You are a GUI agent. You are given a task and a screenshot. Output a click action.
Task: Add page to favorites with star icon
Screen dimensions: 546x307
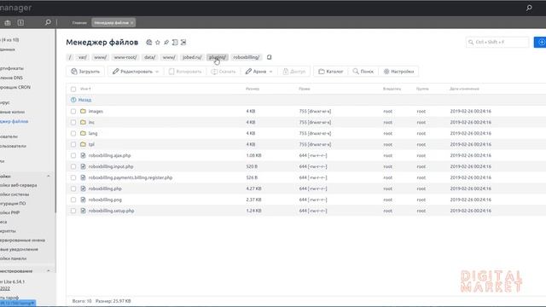tap(158, 42)
